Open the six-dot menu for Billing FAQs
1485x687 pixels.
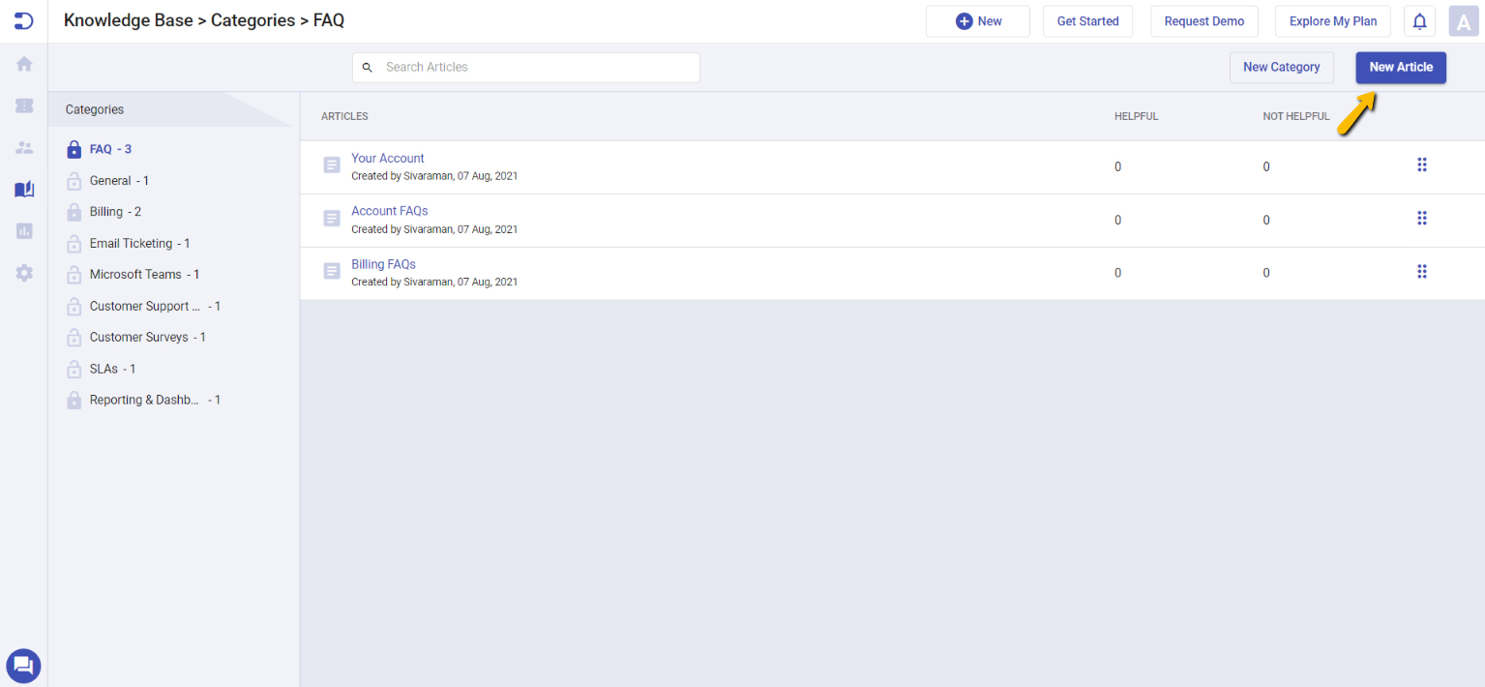click(1422, 271)
